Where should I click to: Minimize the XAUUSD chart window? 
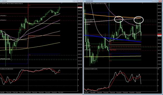tap(154, 1)
